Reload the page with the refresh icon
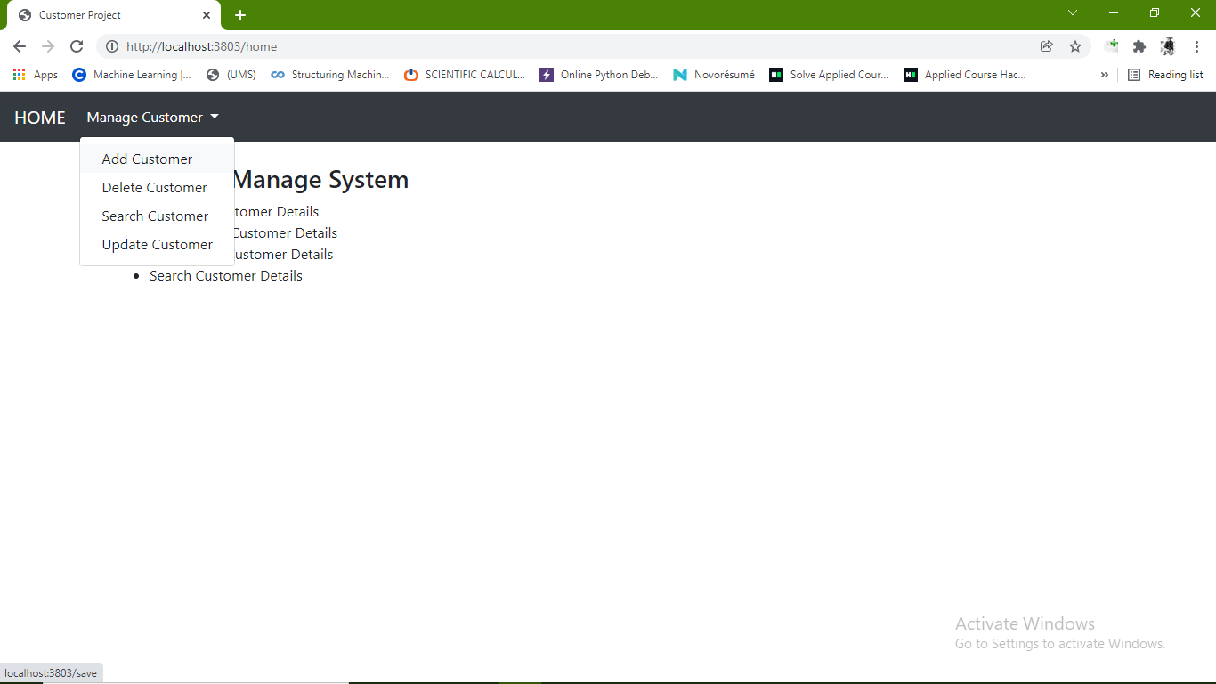The height and width of the screenshot is (684, 1216). [77, 46]
